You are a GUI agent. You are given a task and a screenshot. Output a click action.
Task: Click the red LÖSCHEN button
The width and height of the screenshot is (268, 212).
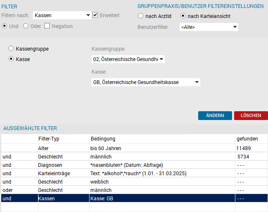(251, 115)
